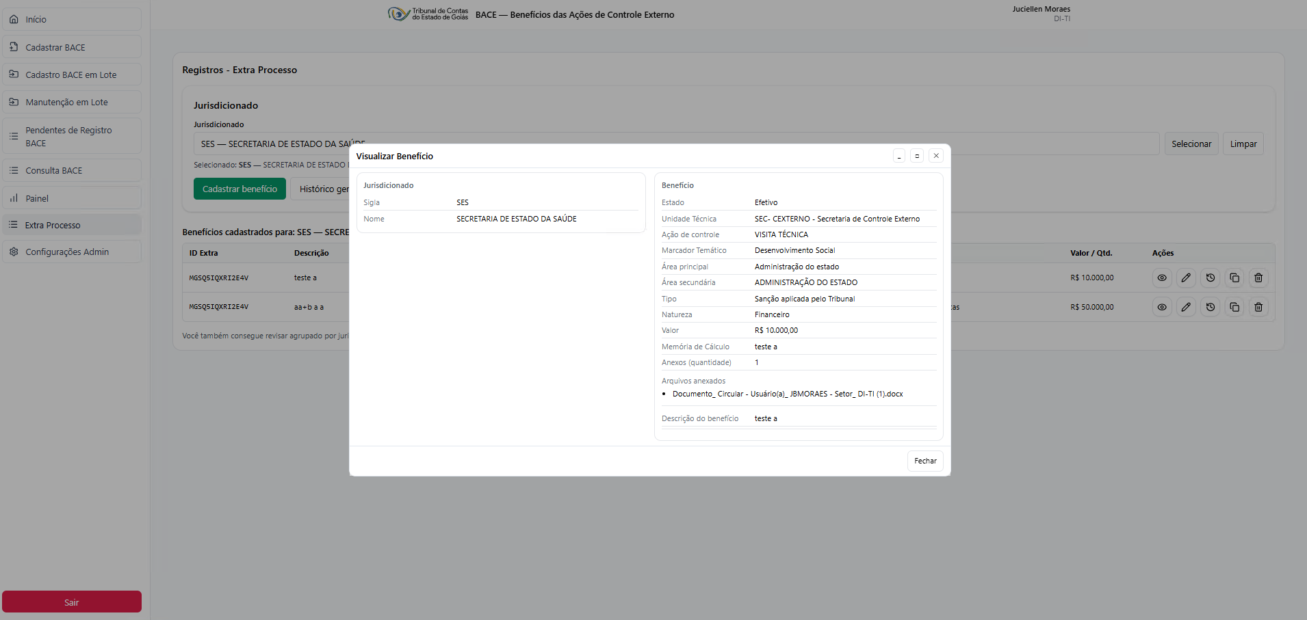Maximize the Visualizar Benefício dialog

(917, 156)
